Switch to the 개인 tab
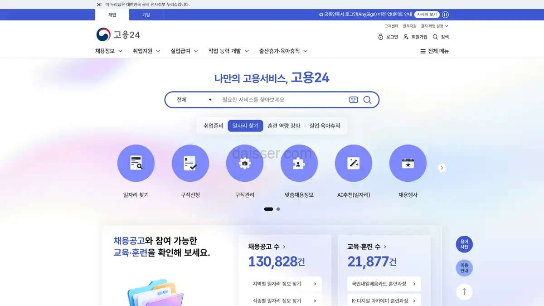The width and height of the screenshot is (544, 306). click(112, 15)
